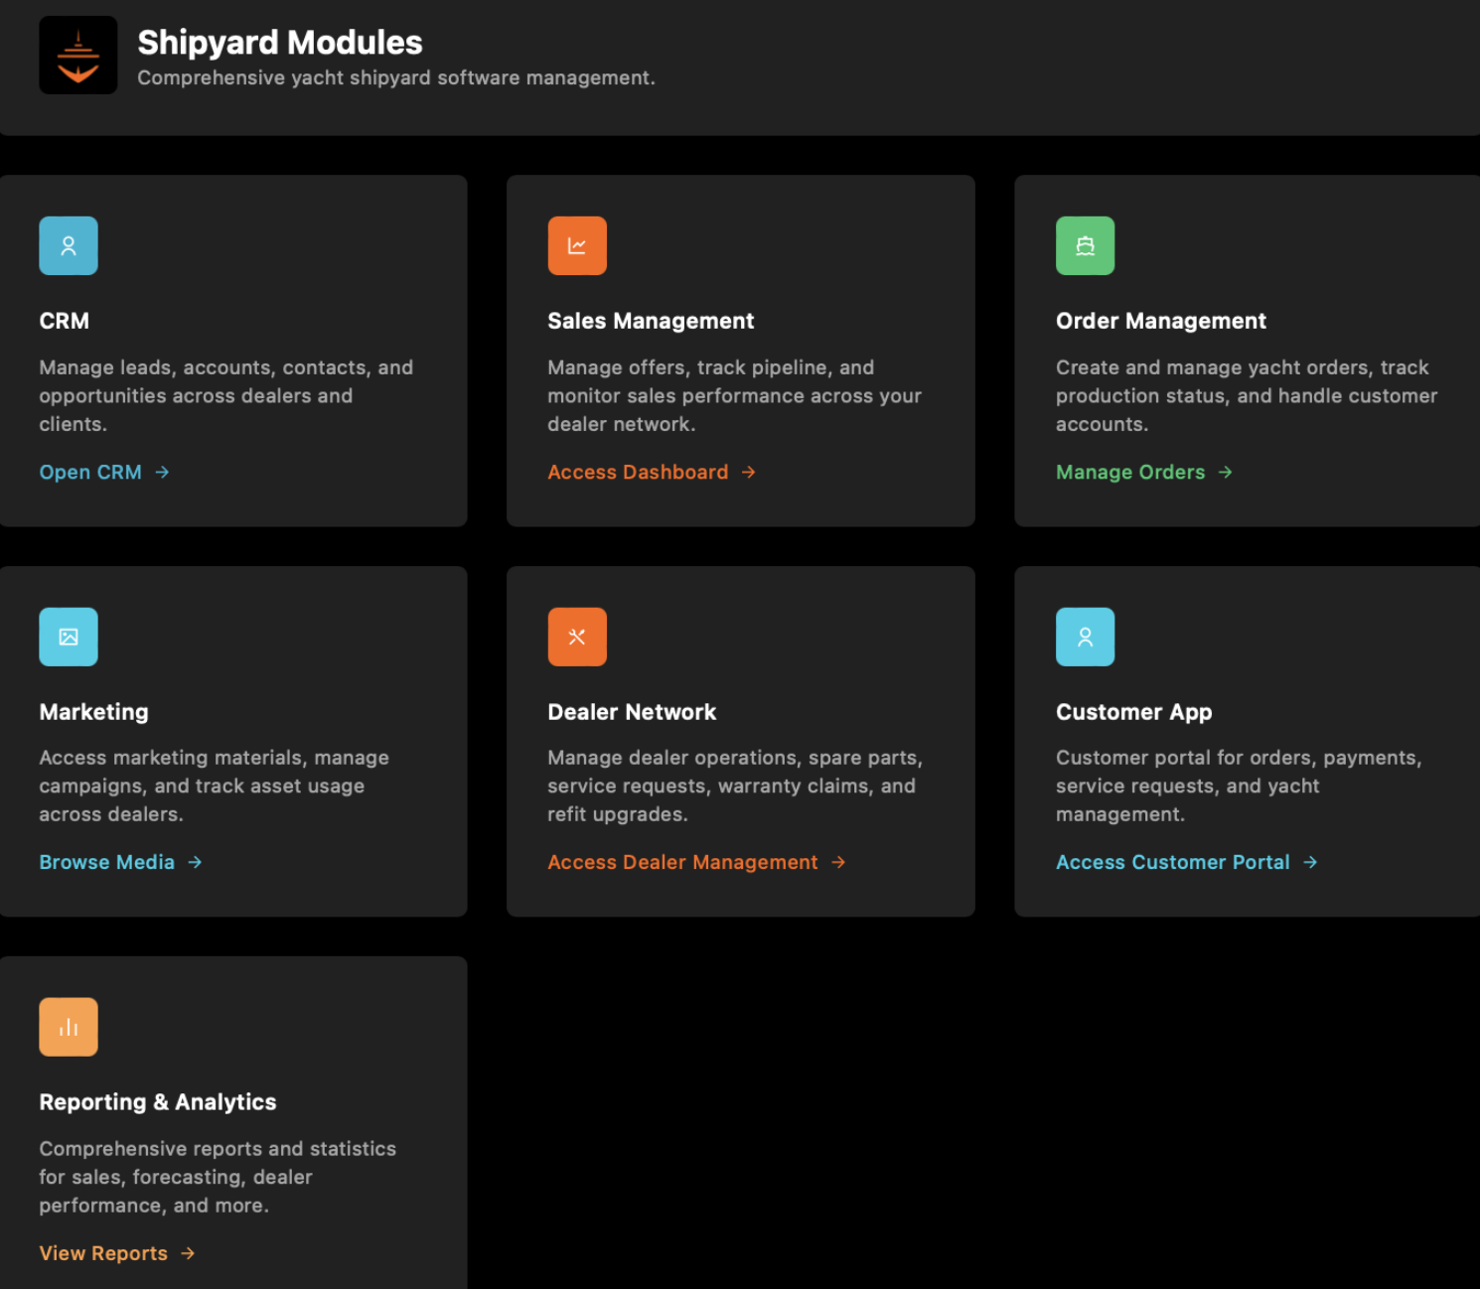Click the 'Manage offers, track pipeline' description
The width and height of the screenshot is (1480, 1289).
tap(735, 395)
